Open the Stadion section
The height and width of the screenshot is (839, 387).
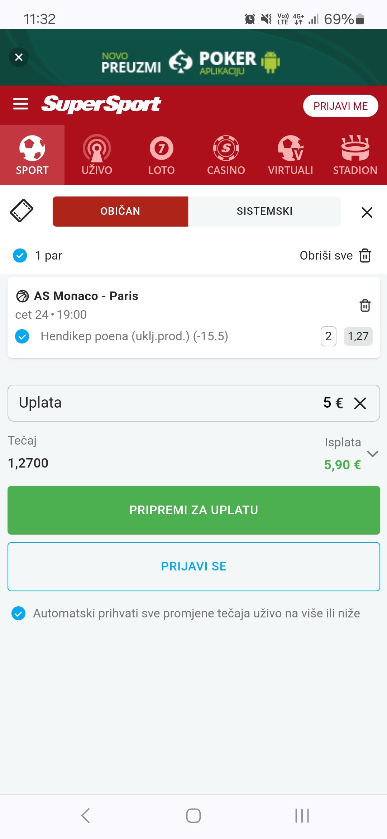(355, 155)
